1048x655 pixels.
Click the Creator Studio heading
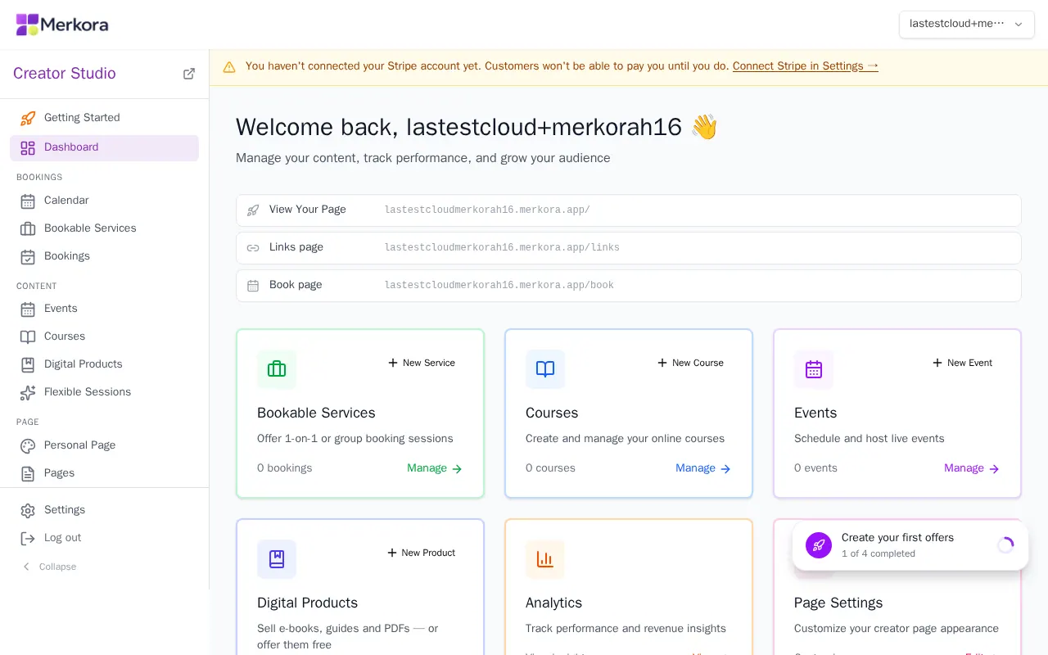(x=65, y=74)
